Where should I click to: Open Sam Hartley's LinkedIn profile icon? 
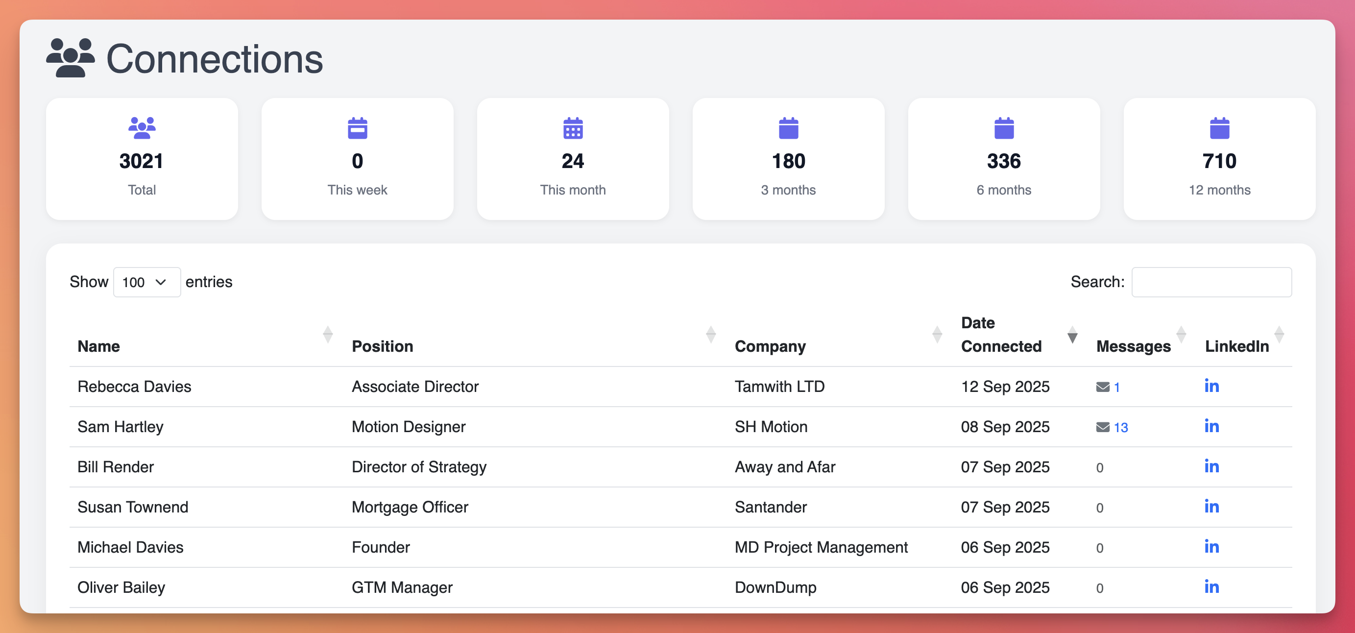(1211, 426)
